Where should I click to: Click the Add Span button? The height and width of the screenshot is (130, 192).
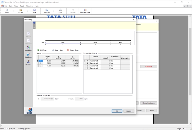point(42,50)
